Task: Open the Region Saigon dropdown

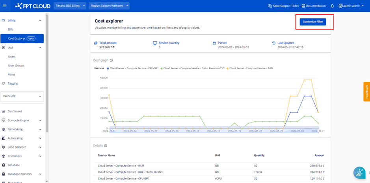Action: pyautogui.click(x=109, y=6)
